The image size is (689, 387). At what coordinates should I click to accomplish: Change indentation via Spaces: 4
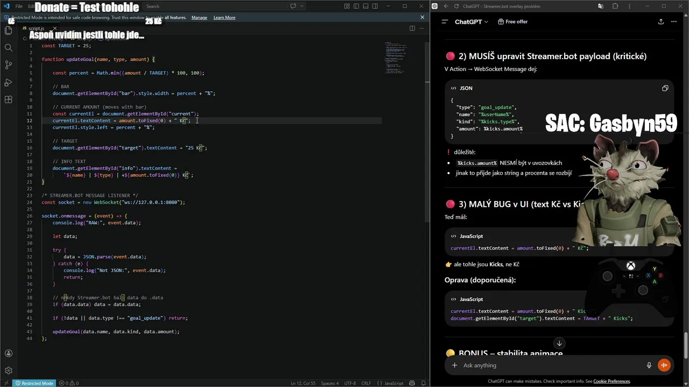[330, 383]
